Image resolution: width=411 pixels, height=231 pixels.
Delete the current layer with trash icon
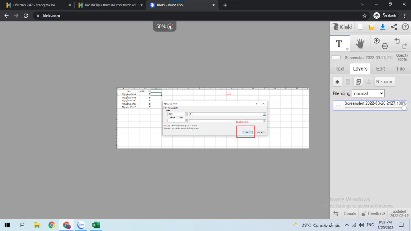point(348,82)
